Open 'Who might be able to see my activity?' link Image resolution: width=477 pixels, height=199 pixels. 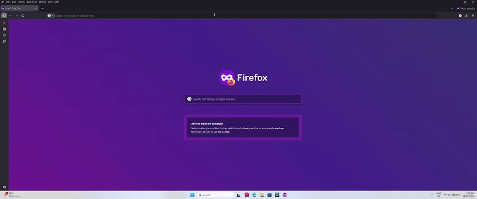tap(210, 132)
